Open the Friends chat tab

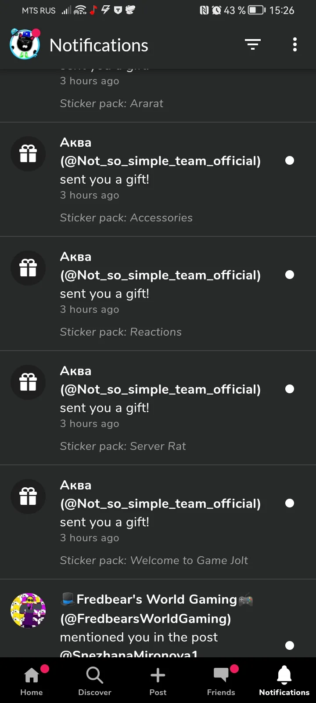pos(221,680)
